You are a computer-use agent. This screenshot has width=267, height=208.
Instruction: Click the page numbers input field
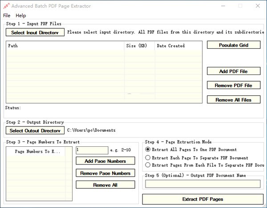coord(92,150)
